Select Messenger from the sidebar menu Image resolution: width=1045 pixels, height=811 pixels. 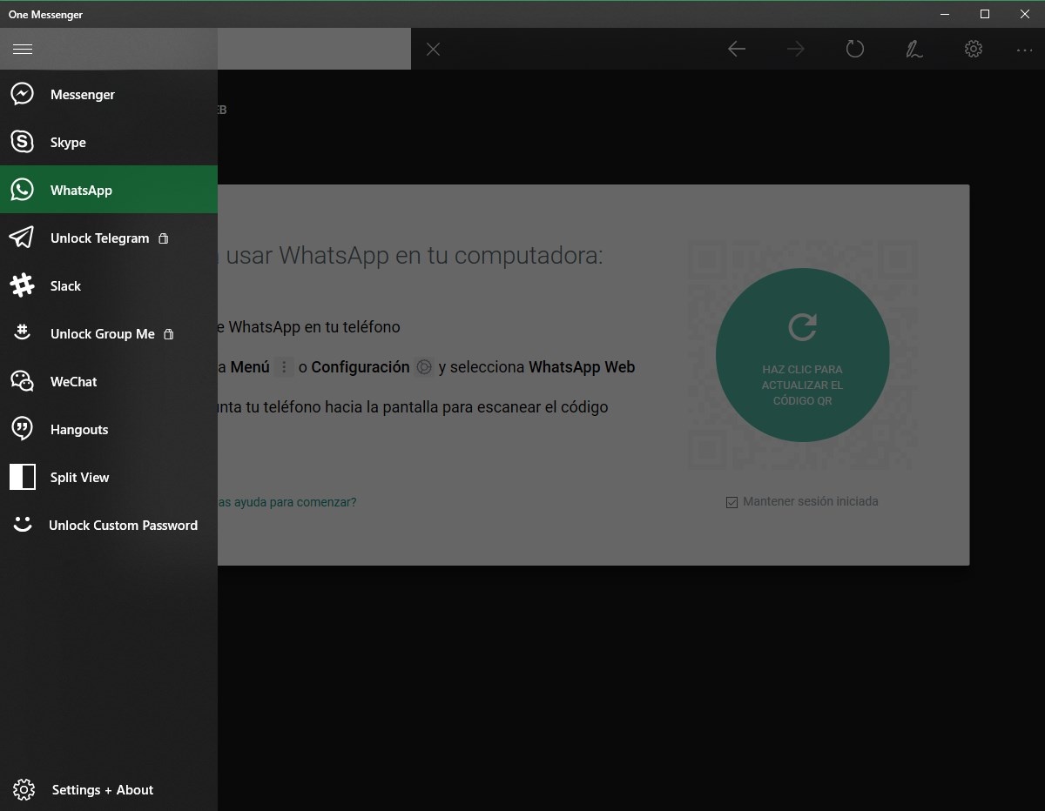click(109, 94)
